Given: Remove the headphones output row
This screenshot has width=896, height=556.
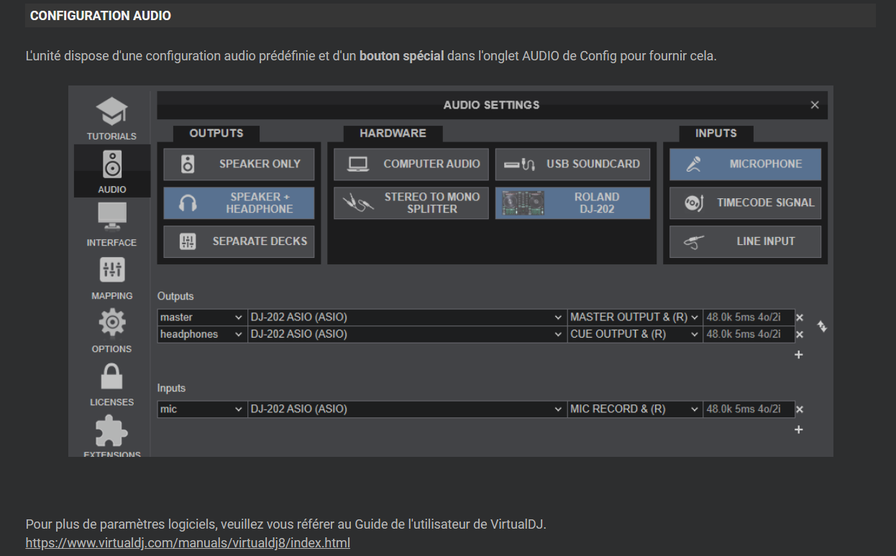Looking at the screenshot, I should tap(800, 335).
